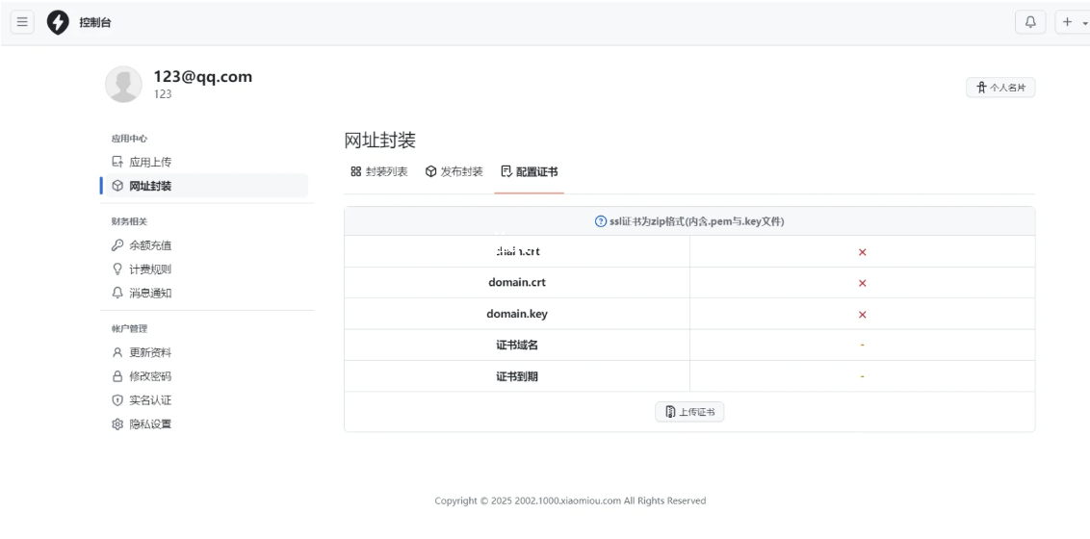Screen dimensions: 1090x539
Task: Open 应用上传 in the sidebar
Action: point(149,163)
